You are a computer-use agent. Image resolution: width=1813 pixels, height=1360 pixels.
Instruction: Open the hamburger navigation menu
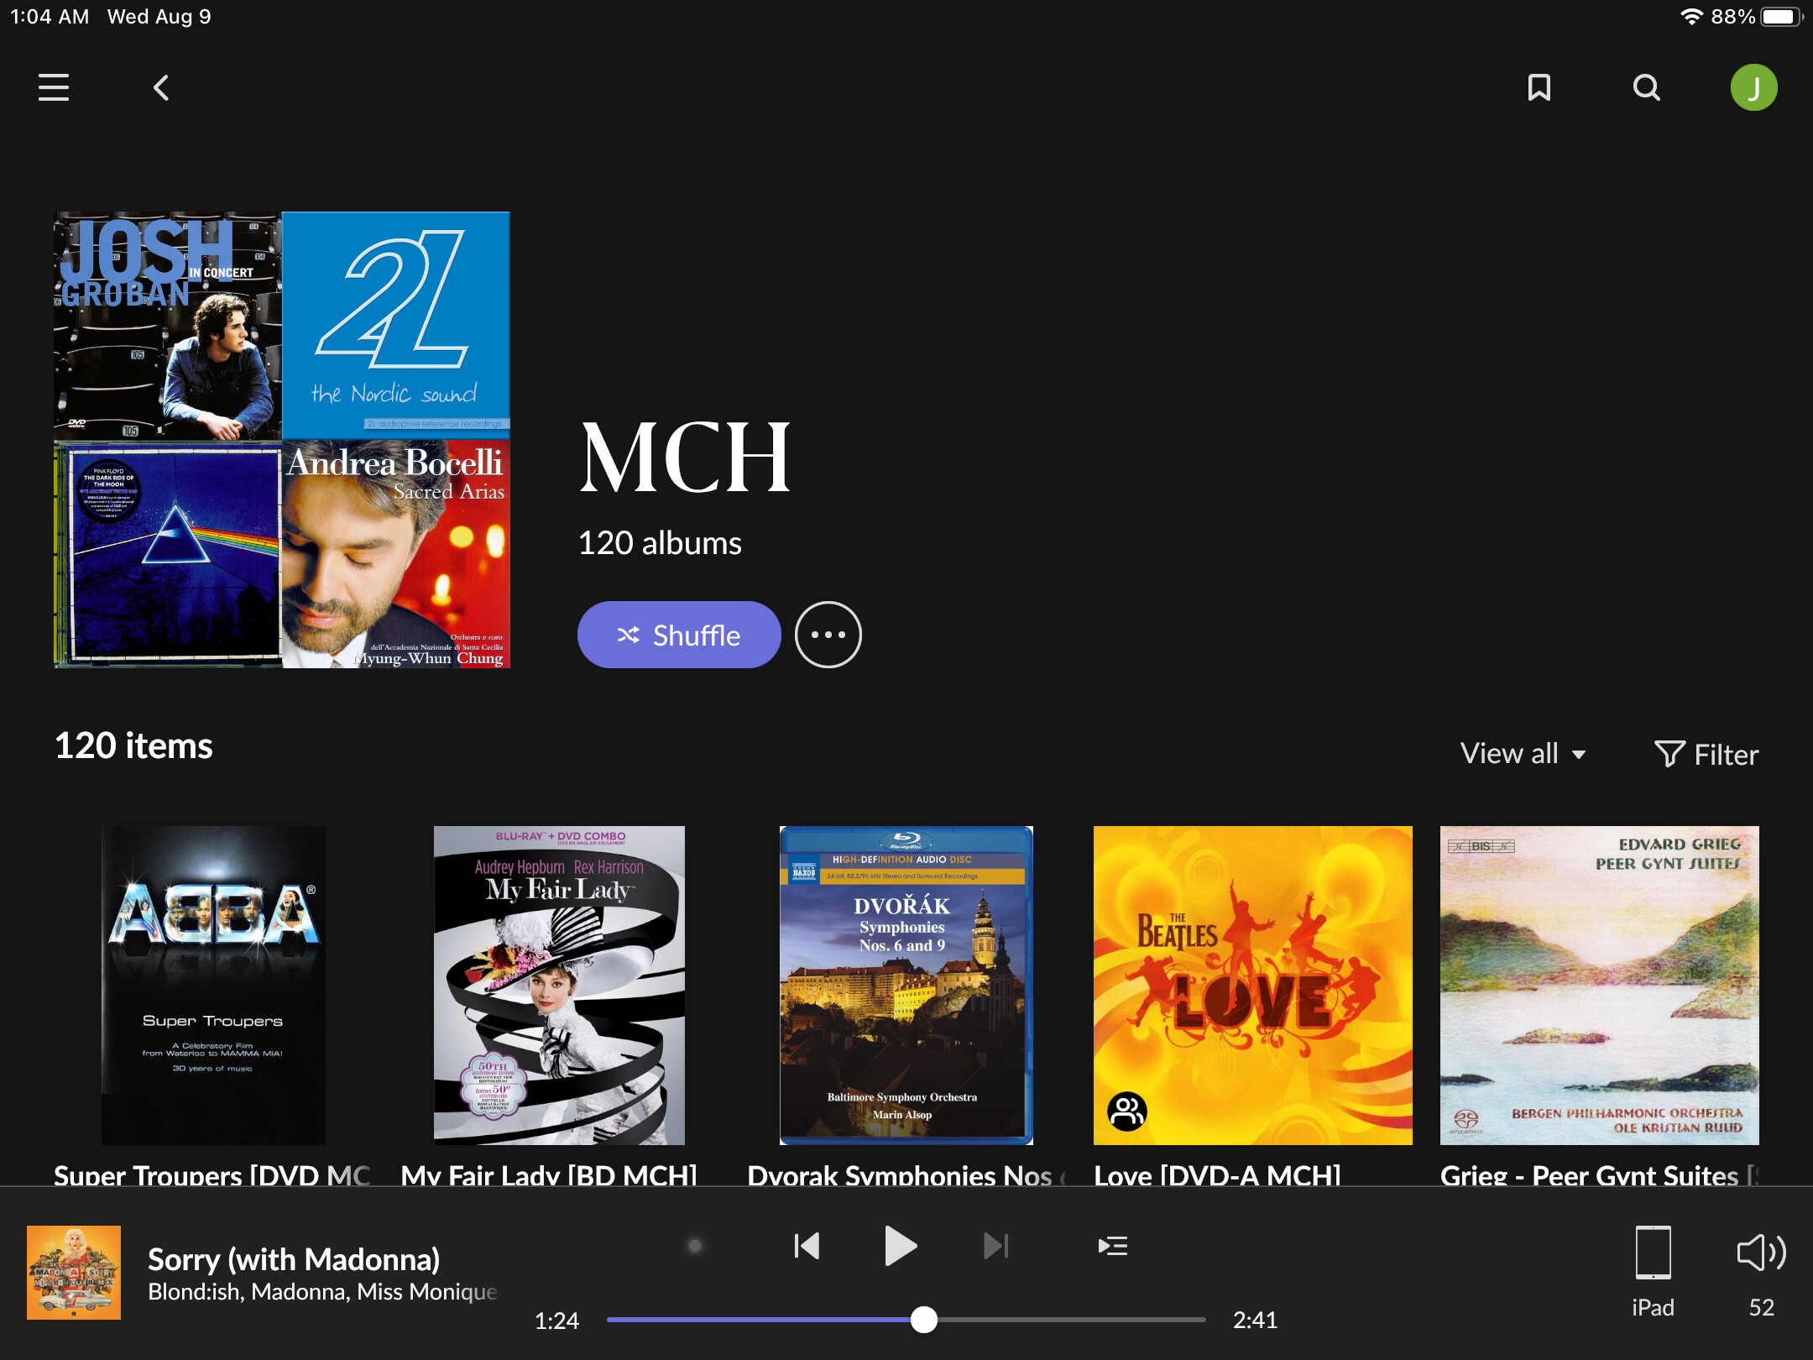[54, 87]
